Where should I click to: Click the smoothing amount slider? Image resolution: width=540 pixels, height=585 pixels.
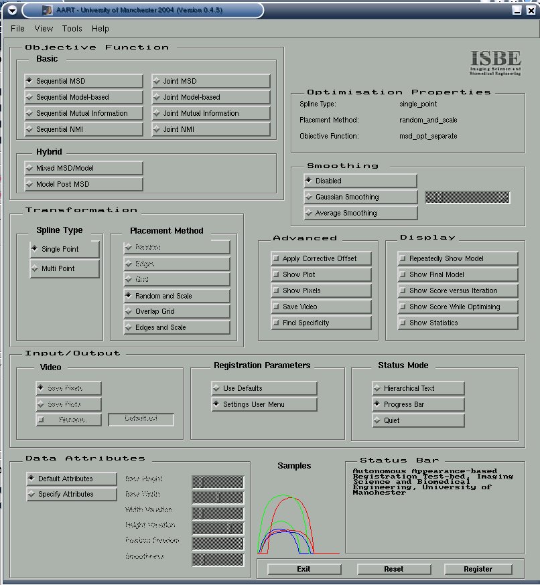pos(468,197)
